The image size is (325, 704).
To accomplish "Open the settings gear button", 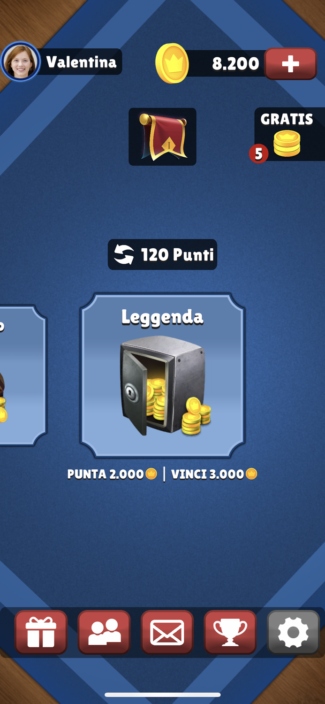I will point(294,632).
